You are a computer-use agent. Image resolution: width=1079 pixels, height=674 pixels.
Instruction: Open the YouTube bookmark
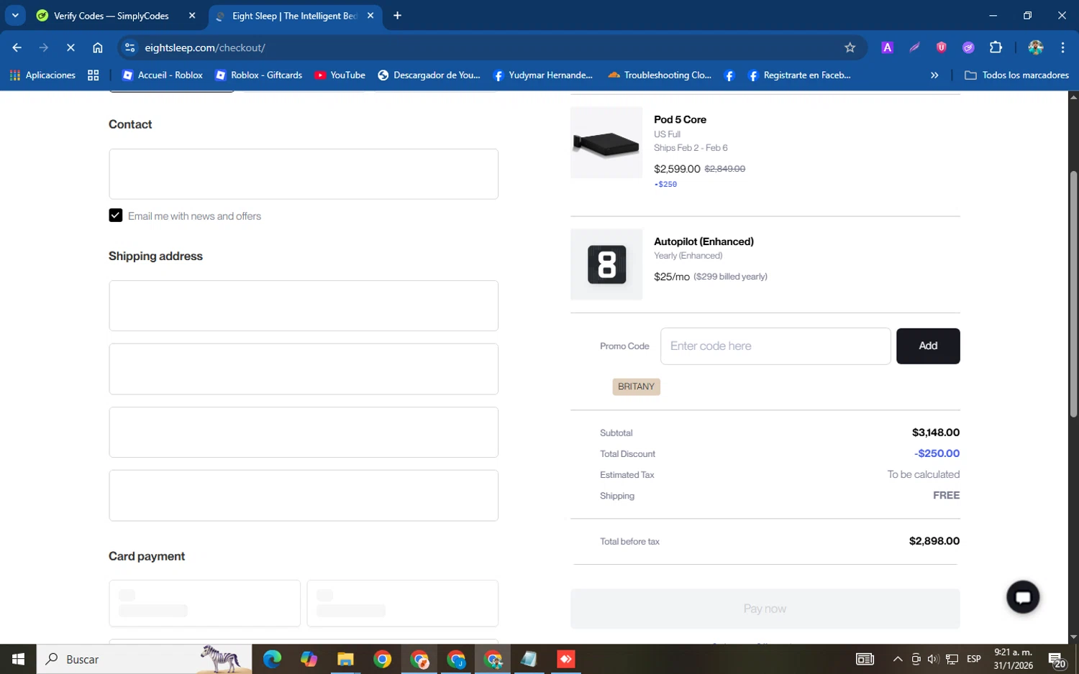340,75
